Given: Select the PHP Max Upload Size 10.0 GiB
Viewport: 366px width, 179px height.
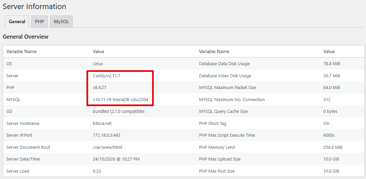Looking at the screenshot, I should [x=331, y=159].
